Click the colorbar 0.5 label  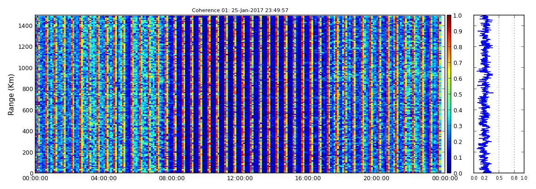coord(457,94)
